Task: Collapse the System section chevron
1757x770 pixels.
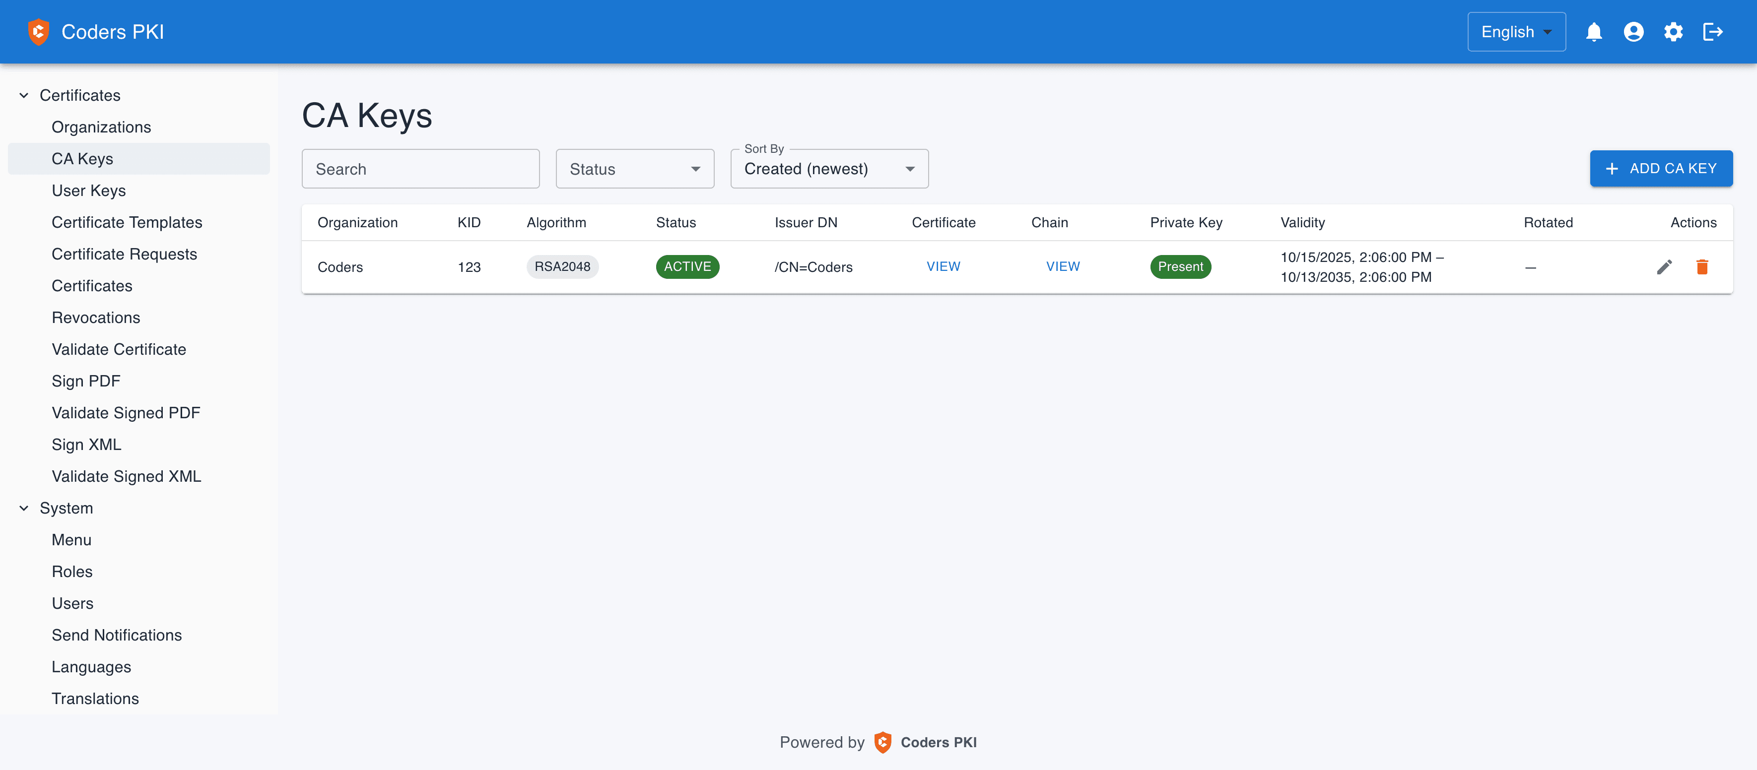Action: point(24,508)
